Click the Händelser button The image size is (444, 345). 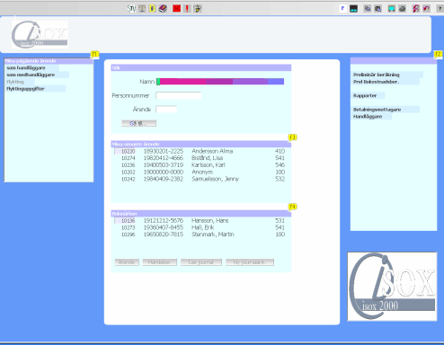(x=160, y=262)
